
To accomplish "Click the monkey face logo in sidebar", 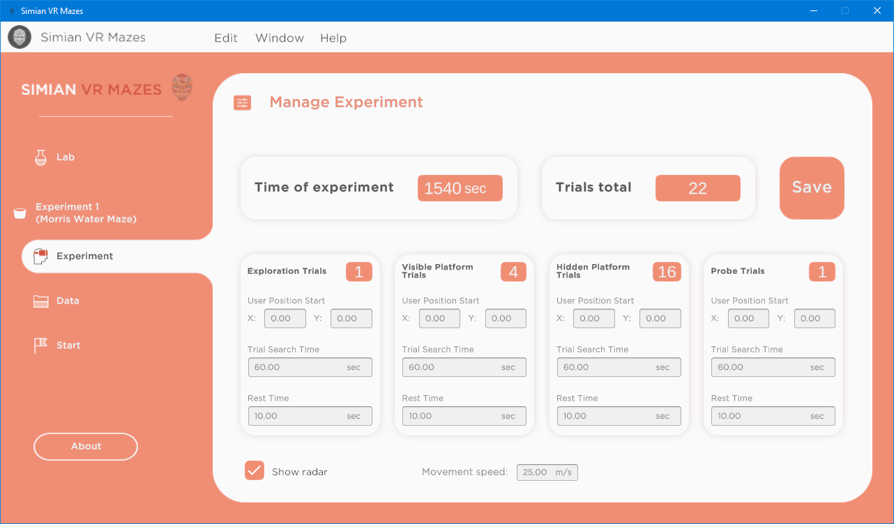I will 182,88.
